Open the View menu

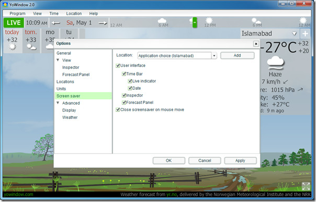pos(37,14)
